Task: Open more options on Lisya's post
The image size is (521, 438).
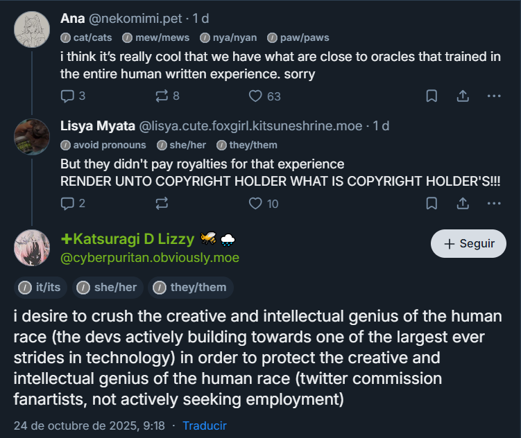Action: pyautogui.click(x=494, y=203)
